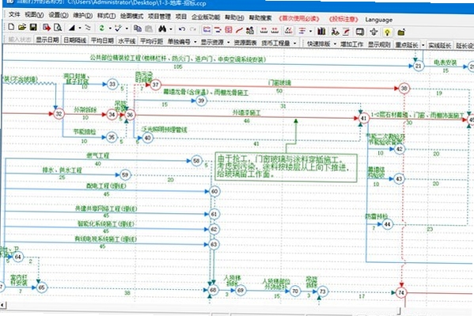Expand the 货币工程量 dropdown arrow
This screenshot has width=474, height=316.
[295, 44]
